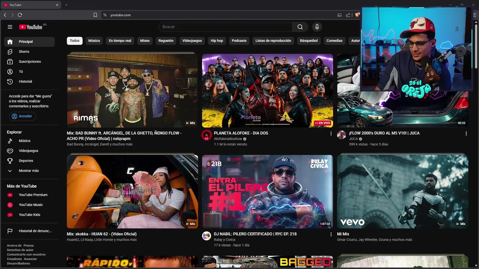Open YouTube Premium in sidebar
This screenshot has width=479, height=269.
click(x=30, y=195)
